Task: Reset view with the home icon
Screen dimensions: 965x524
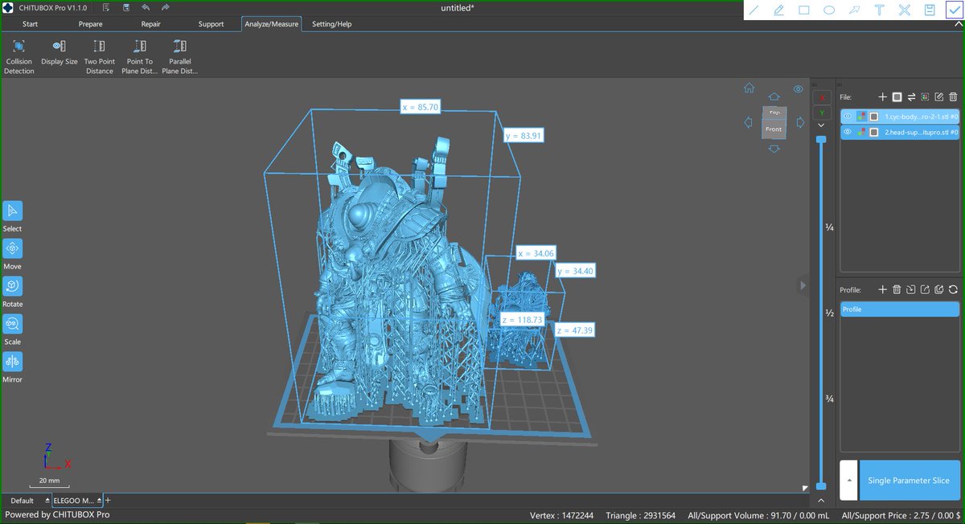Action: coord(749,88)
